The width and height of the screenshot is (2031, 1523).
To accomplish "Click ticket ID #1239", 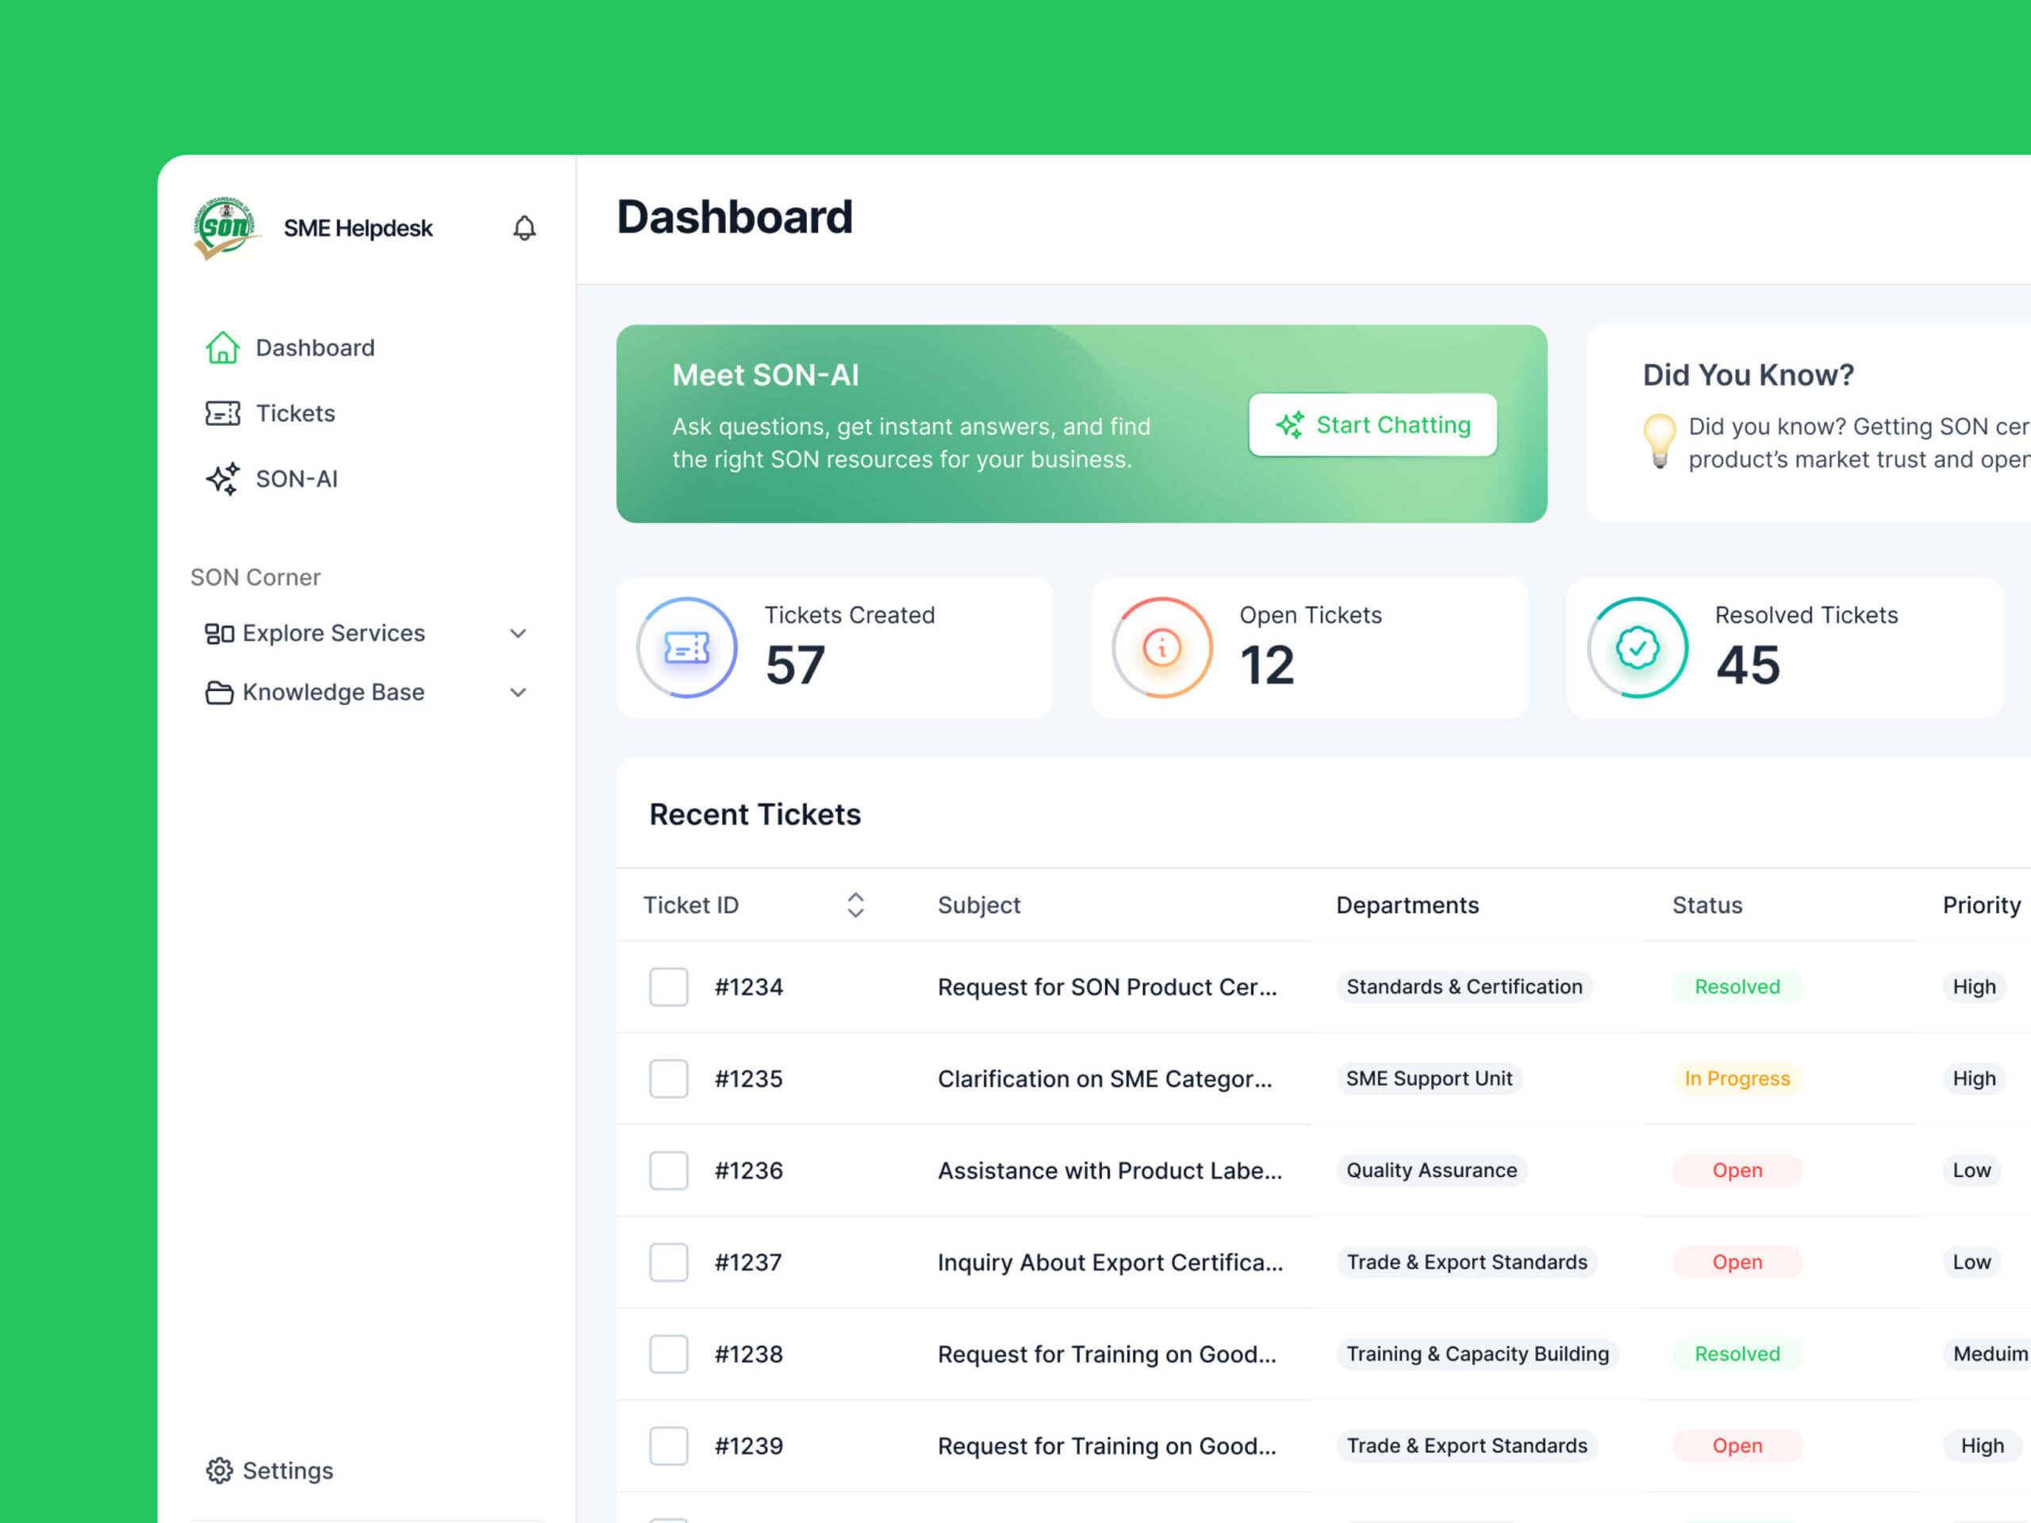I will 748,1446.
